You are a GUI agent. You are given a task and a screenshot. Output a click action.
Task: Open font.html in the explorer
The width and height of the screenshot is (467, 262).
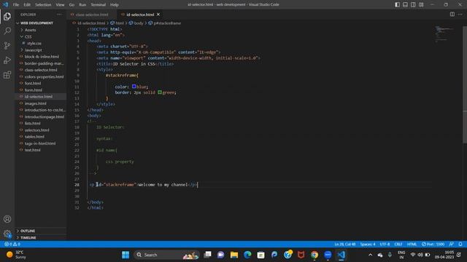33,84
